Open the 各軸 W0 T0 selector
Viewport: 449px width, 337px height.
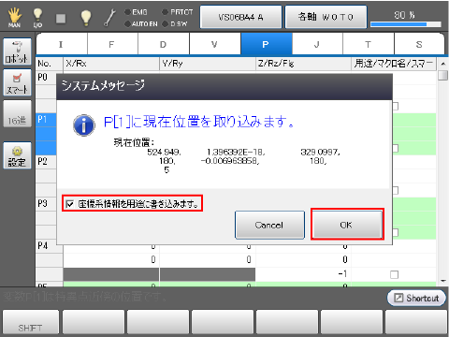(326, 17)
